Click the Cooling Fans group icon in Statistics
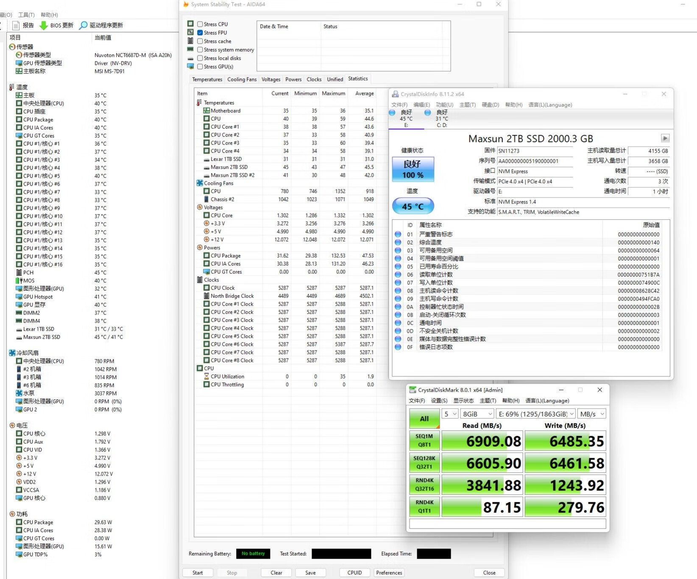The image size is (697, 579). 200,183
